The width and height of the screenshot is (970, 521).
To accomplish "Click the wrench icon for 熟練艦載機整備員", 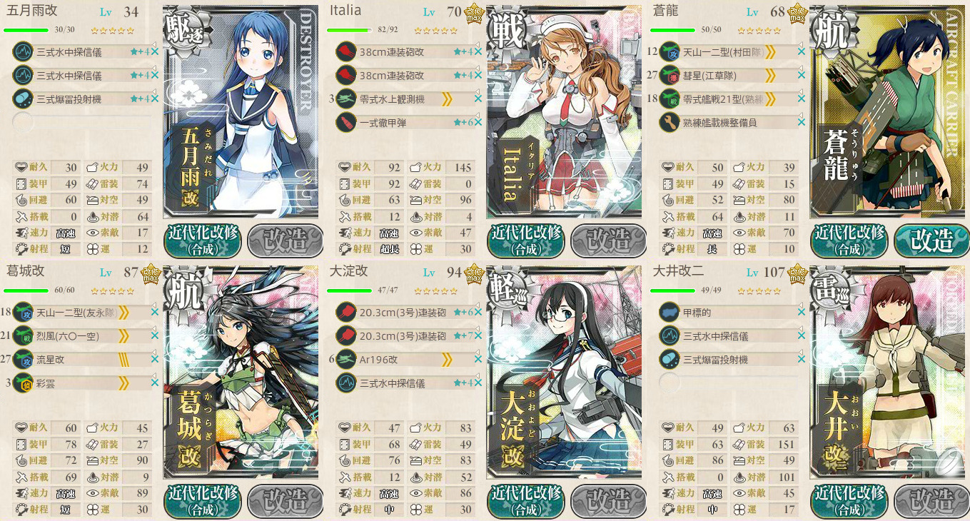I will click(670, 122).
